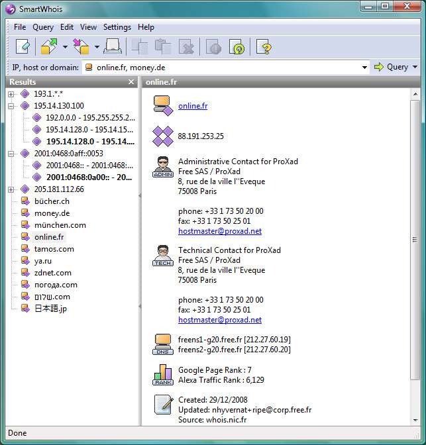The image size is (426, 445).
Task: Click the details pane scrollbar thumb
Action: pyautogui.click(x=415, y=240)
